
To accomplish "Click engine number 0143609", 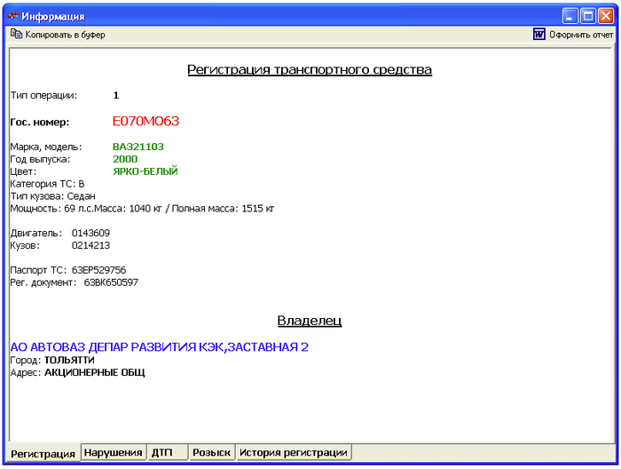I will click(90, 233).
